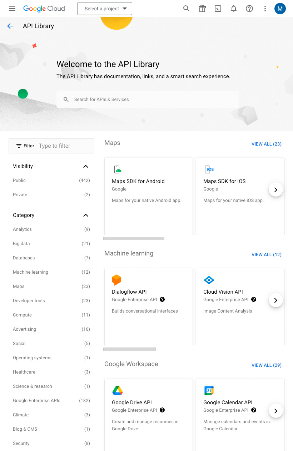This screenshot has height=451, width=293.
Task: Select the Maps category filter
Action: point(51,287)
